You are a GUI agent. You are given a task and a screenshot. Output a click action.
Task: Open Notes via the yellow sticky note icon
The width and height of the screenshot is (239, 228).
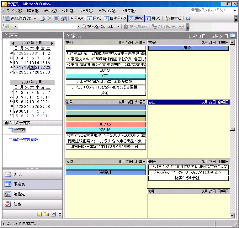[x=39, y=214]
